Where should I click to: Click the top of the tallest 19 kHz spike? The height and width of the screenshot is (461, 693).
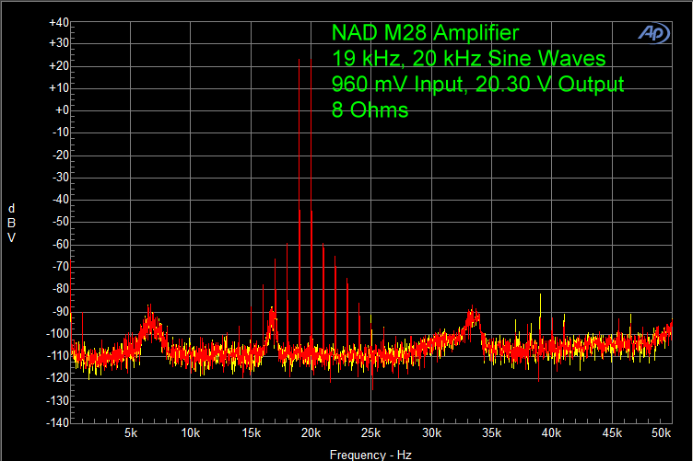tap(300, 61)
